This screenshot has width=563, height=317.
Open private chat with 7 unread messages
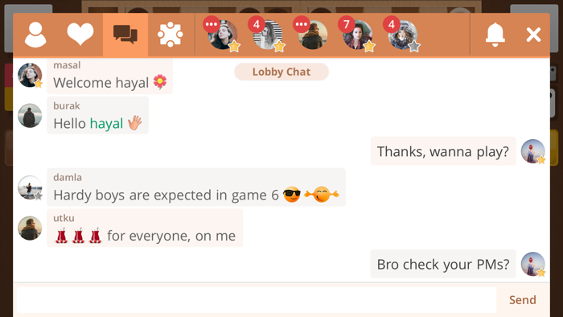(x=357, y=35)
